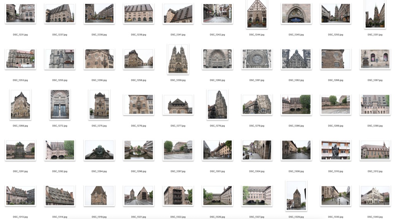Select the DSC_1296.jpg bridge thumbnail
Viewport: 401px width, 219px height.
139,150
